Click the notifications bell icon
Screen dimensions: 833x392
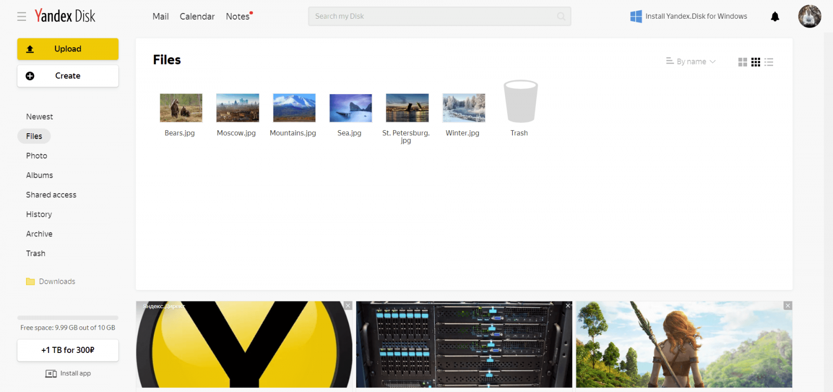coord(775,17)
